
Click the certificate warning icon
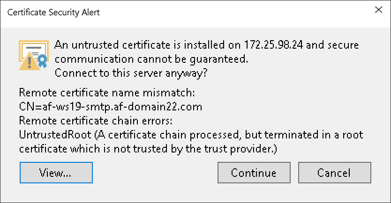pyautogui.click(x=34, y=55)
